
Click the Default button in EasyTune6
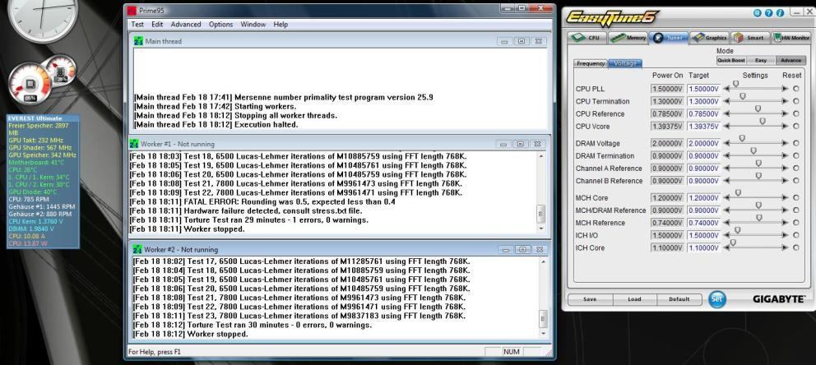(x=679, y=299)
